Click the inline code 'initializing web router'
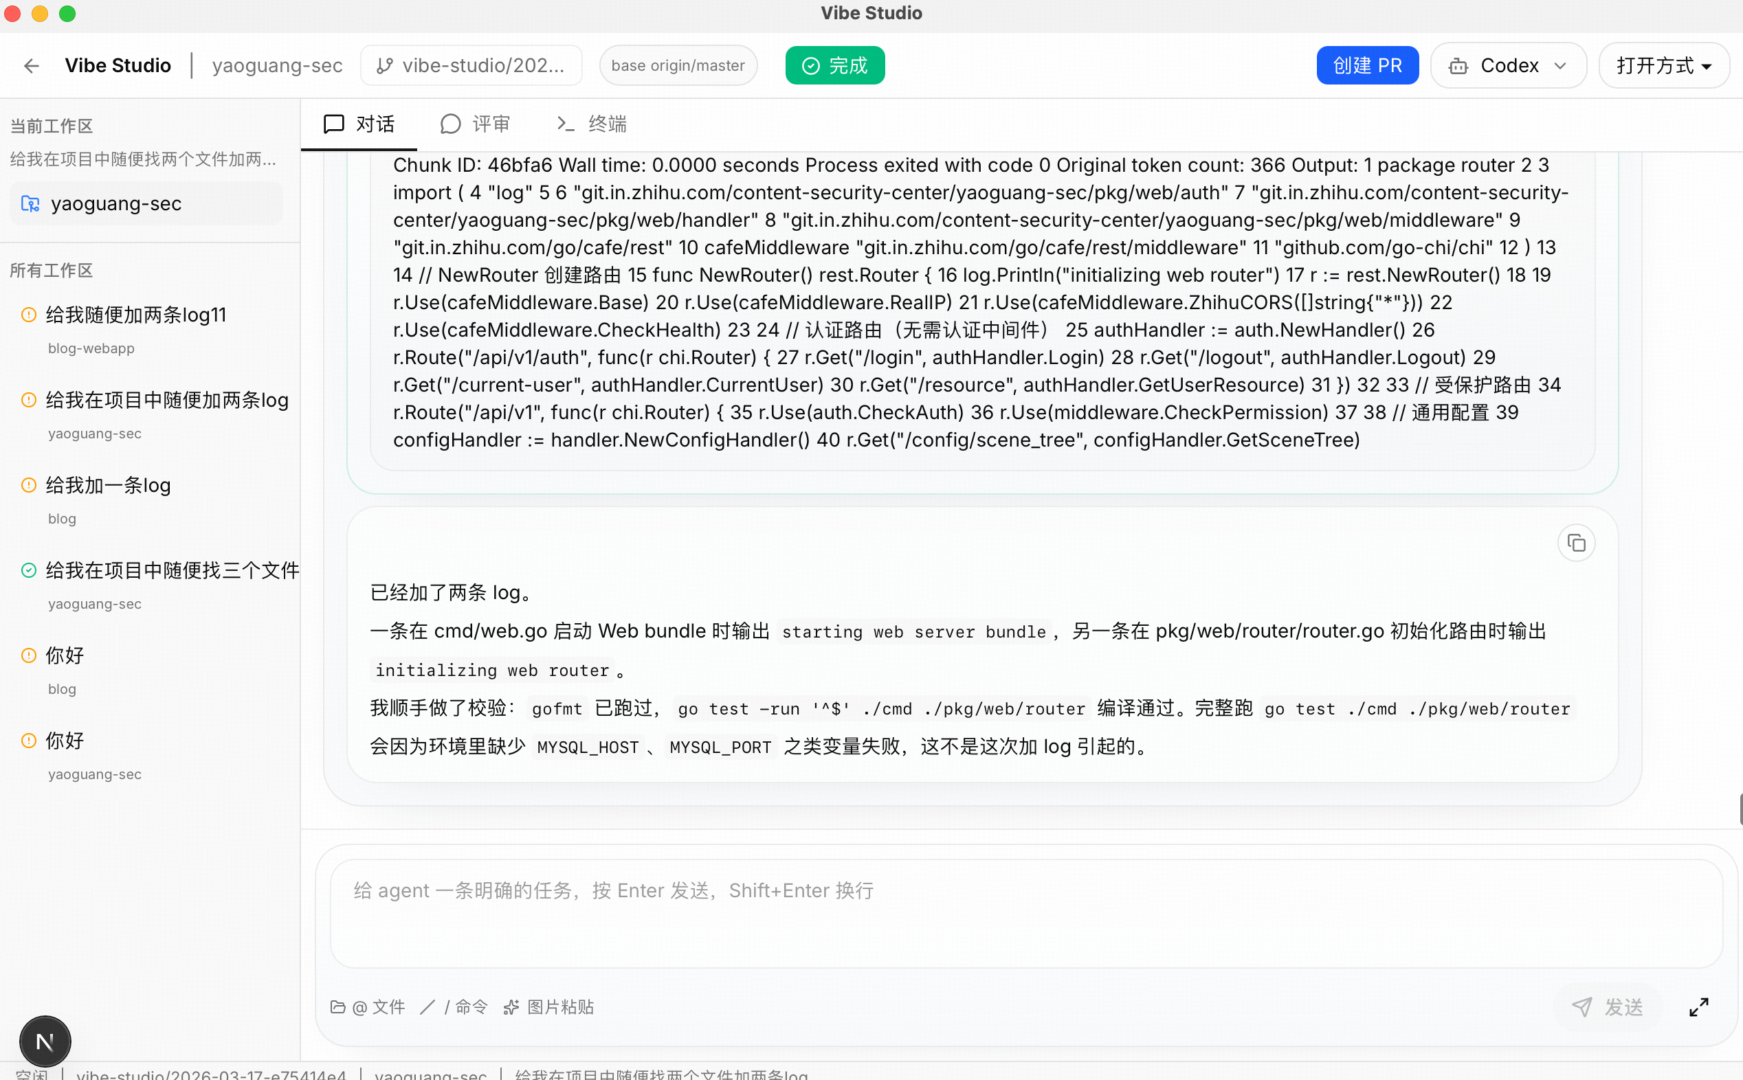 pos(492,671)
